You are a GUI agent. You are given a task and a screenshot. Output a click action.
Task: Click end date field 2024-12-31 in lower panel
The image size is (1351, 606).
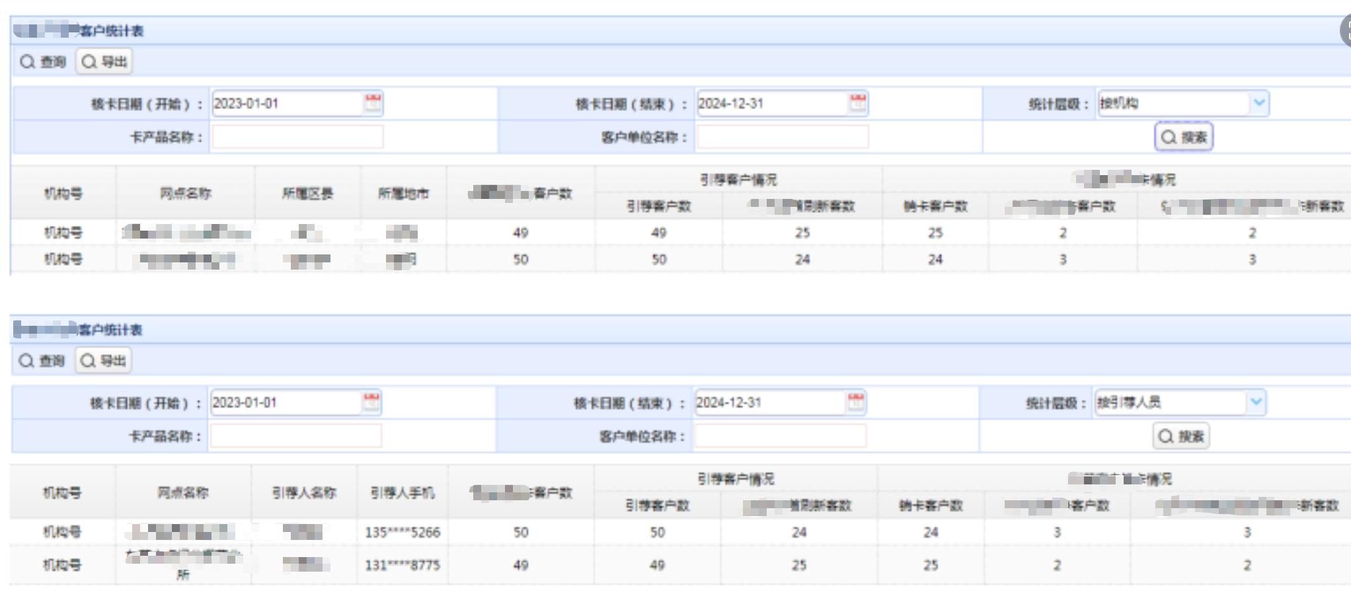[770, 402]
